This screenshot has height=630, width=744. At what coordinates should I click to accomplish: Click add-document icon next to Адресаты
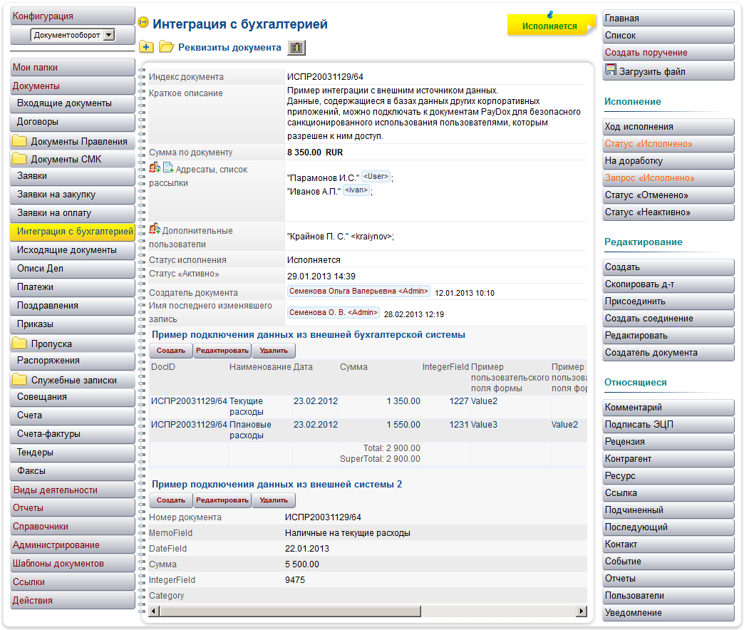[168, 167]
